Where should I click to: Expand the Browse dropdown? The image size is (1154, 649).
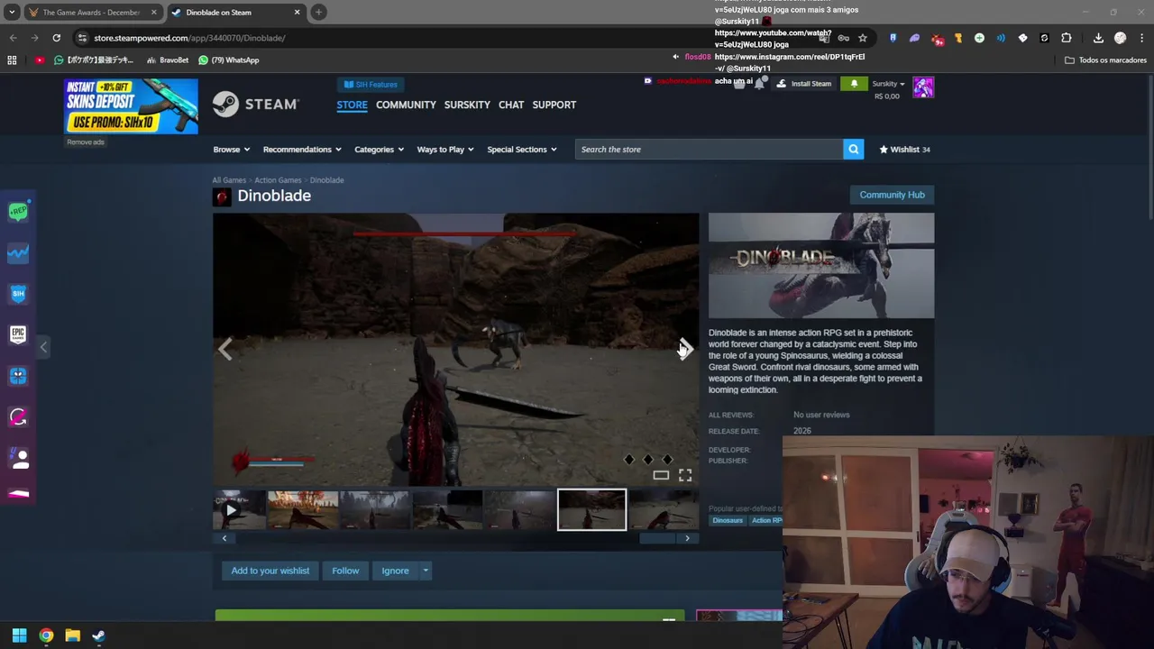(x=231, y=150)
